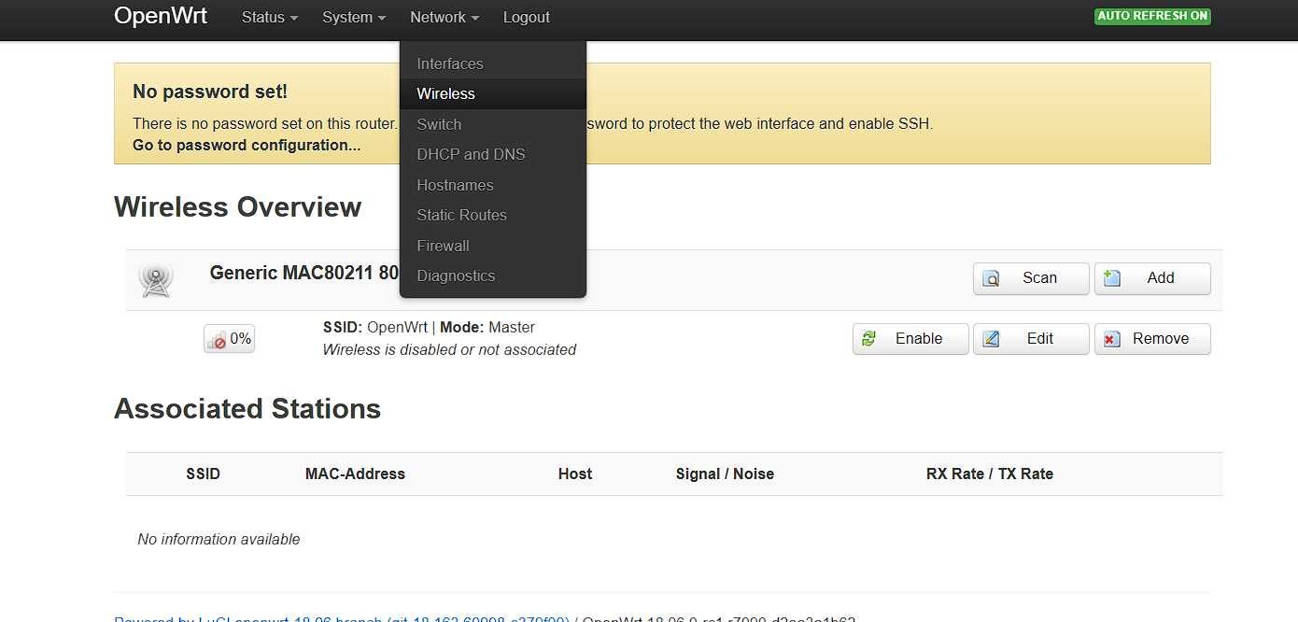Click the OpenWrt brand logo link
The image size is (1298, 622).
(x=161, y=16)
